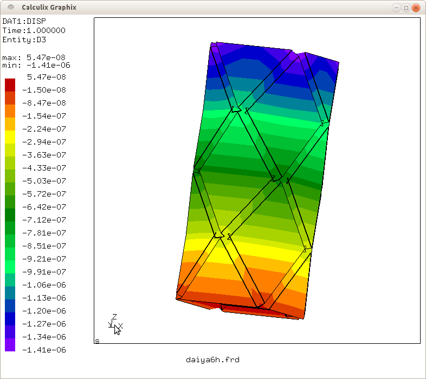Click the yellow legend color band at -2.94e-07
Screen dimensions: 426x379
pos(10,137)
